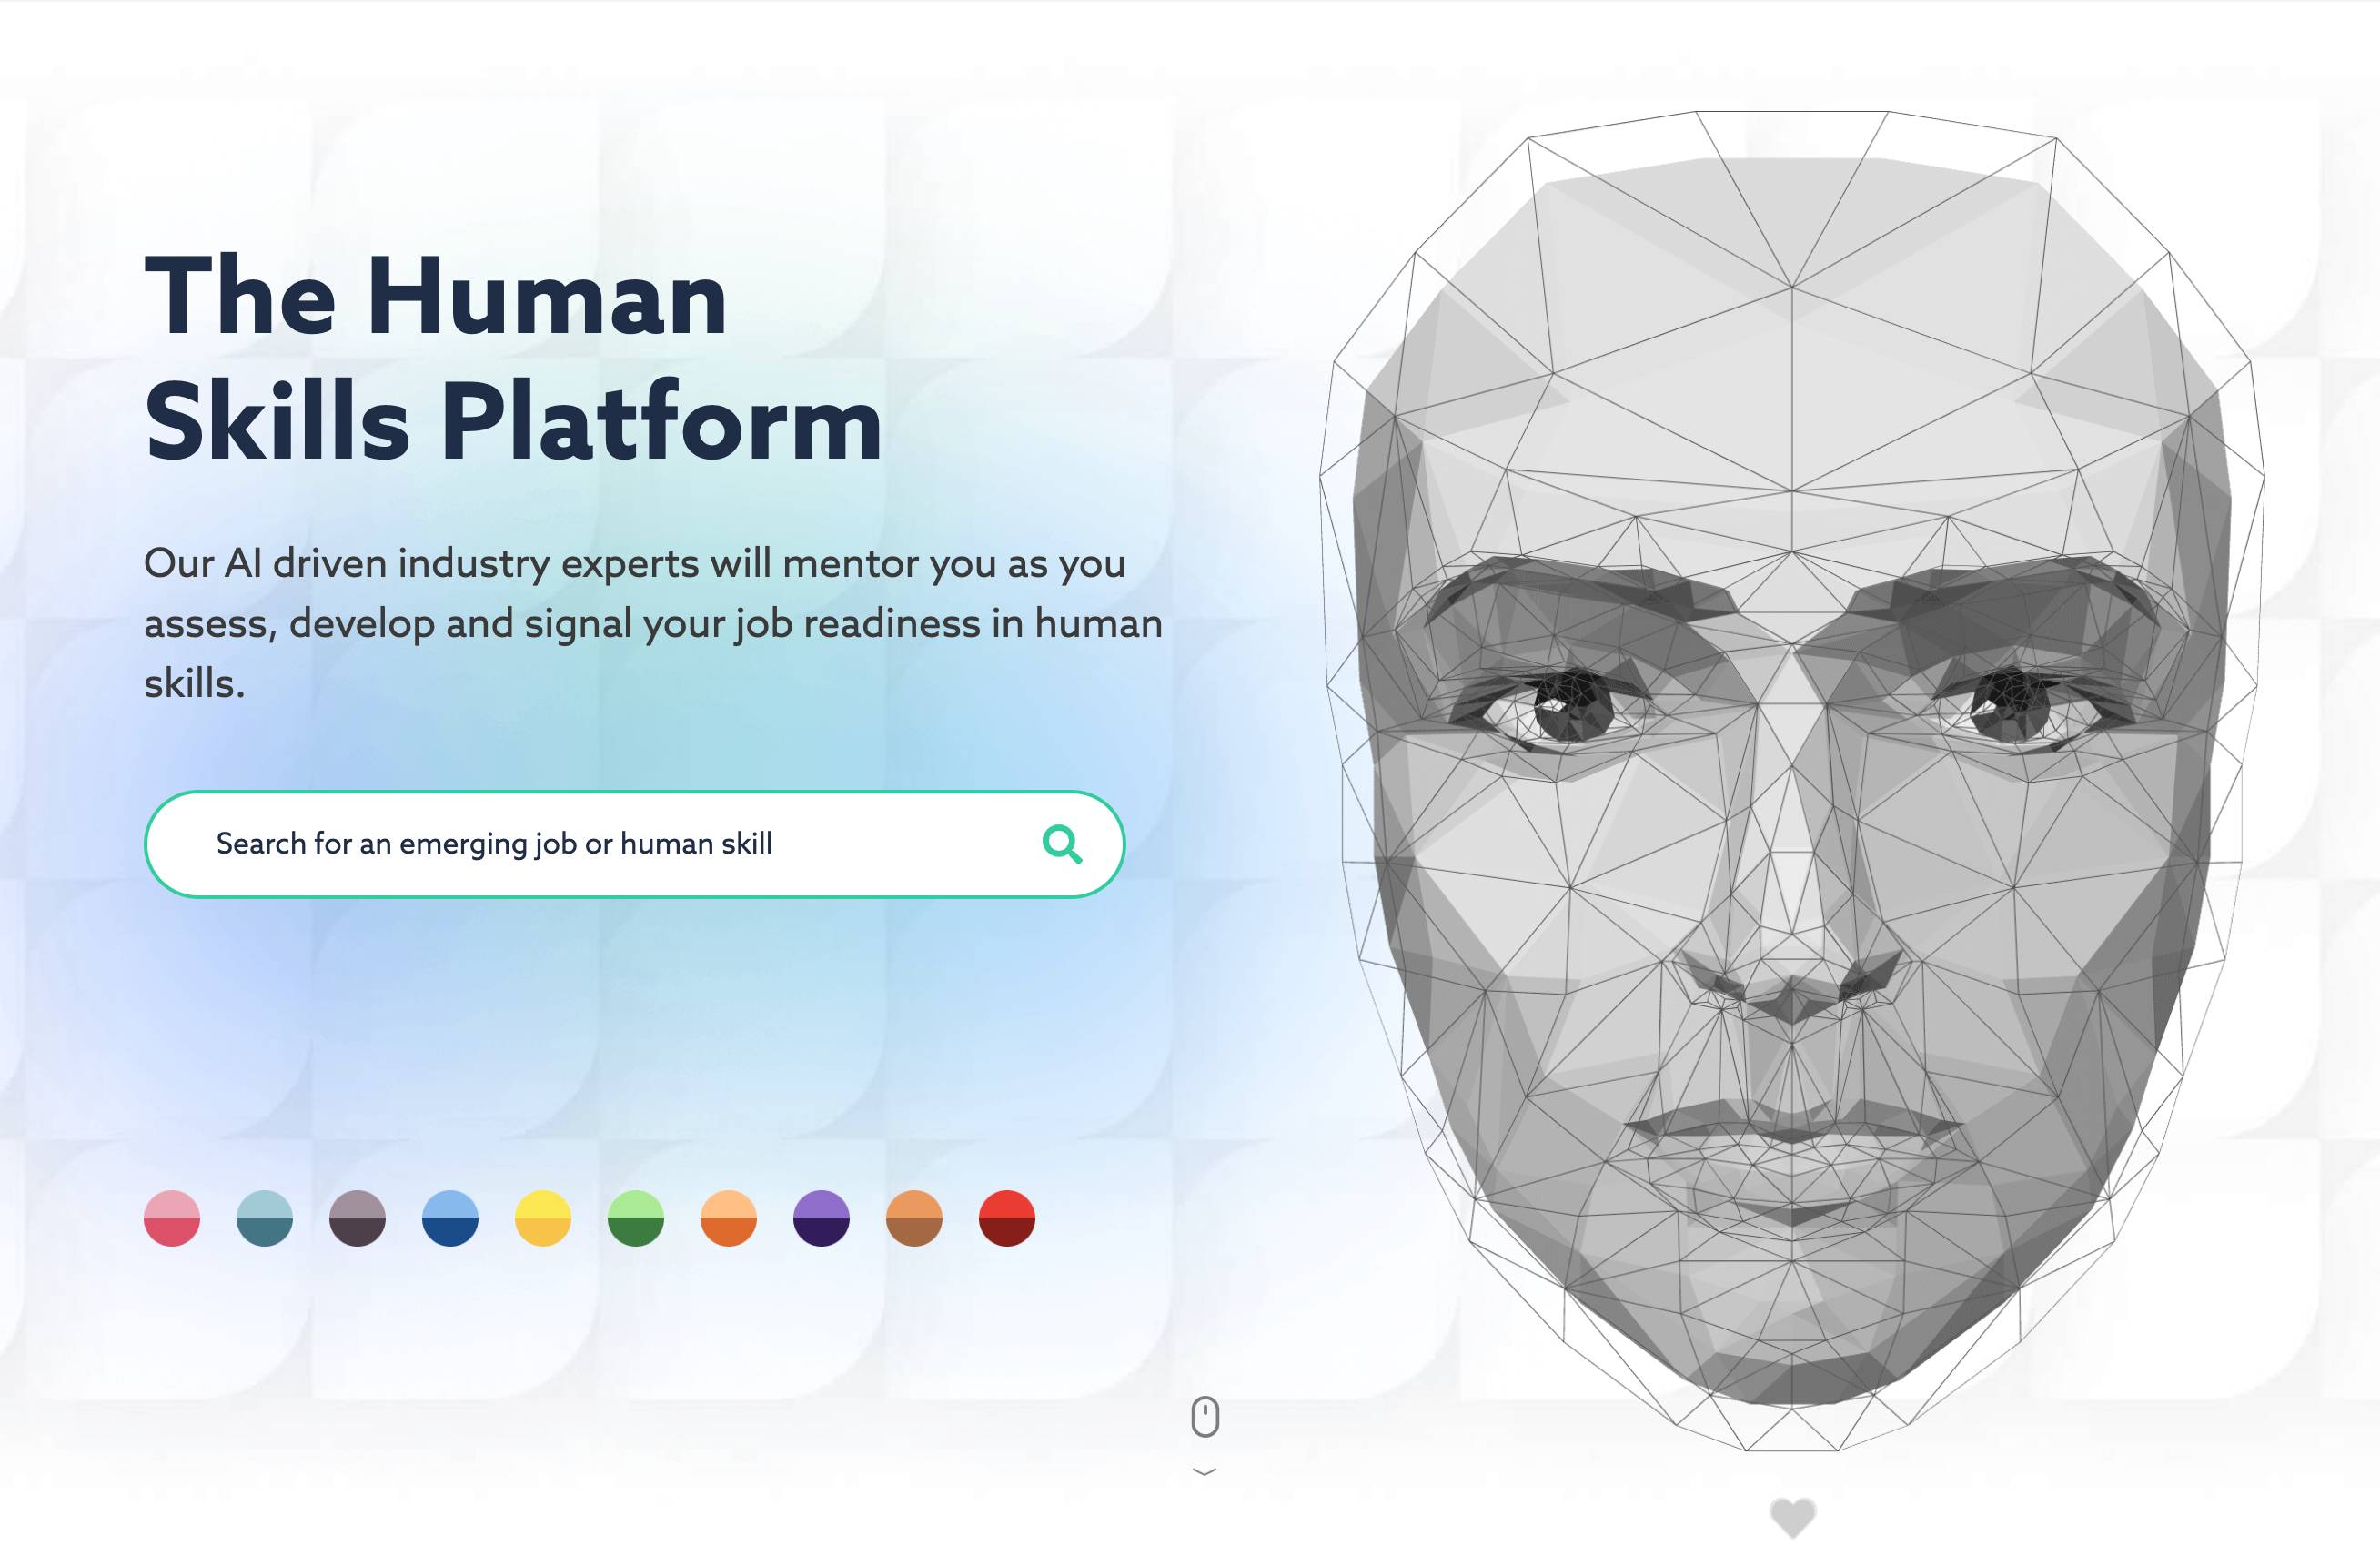Select the green color circle
Viewport: 2380px width, 1556px height.
636,1218
